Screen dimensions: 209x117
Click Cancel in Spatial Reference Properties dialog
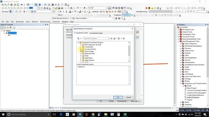[x=128, y=97]
